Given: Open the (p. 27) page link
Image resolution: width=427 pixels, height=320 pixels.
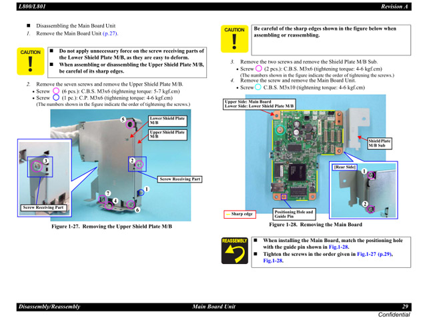Looking at the screenshot, I should 110,33.
